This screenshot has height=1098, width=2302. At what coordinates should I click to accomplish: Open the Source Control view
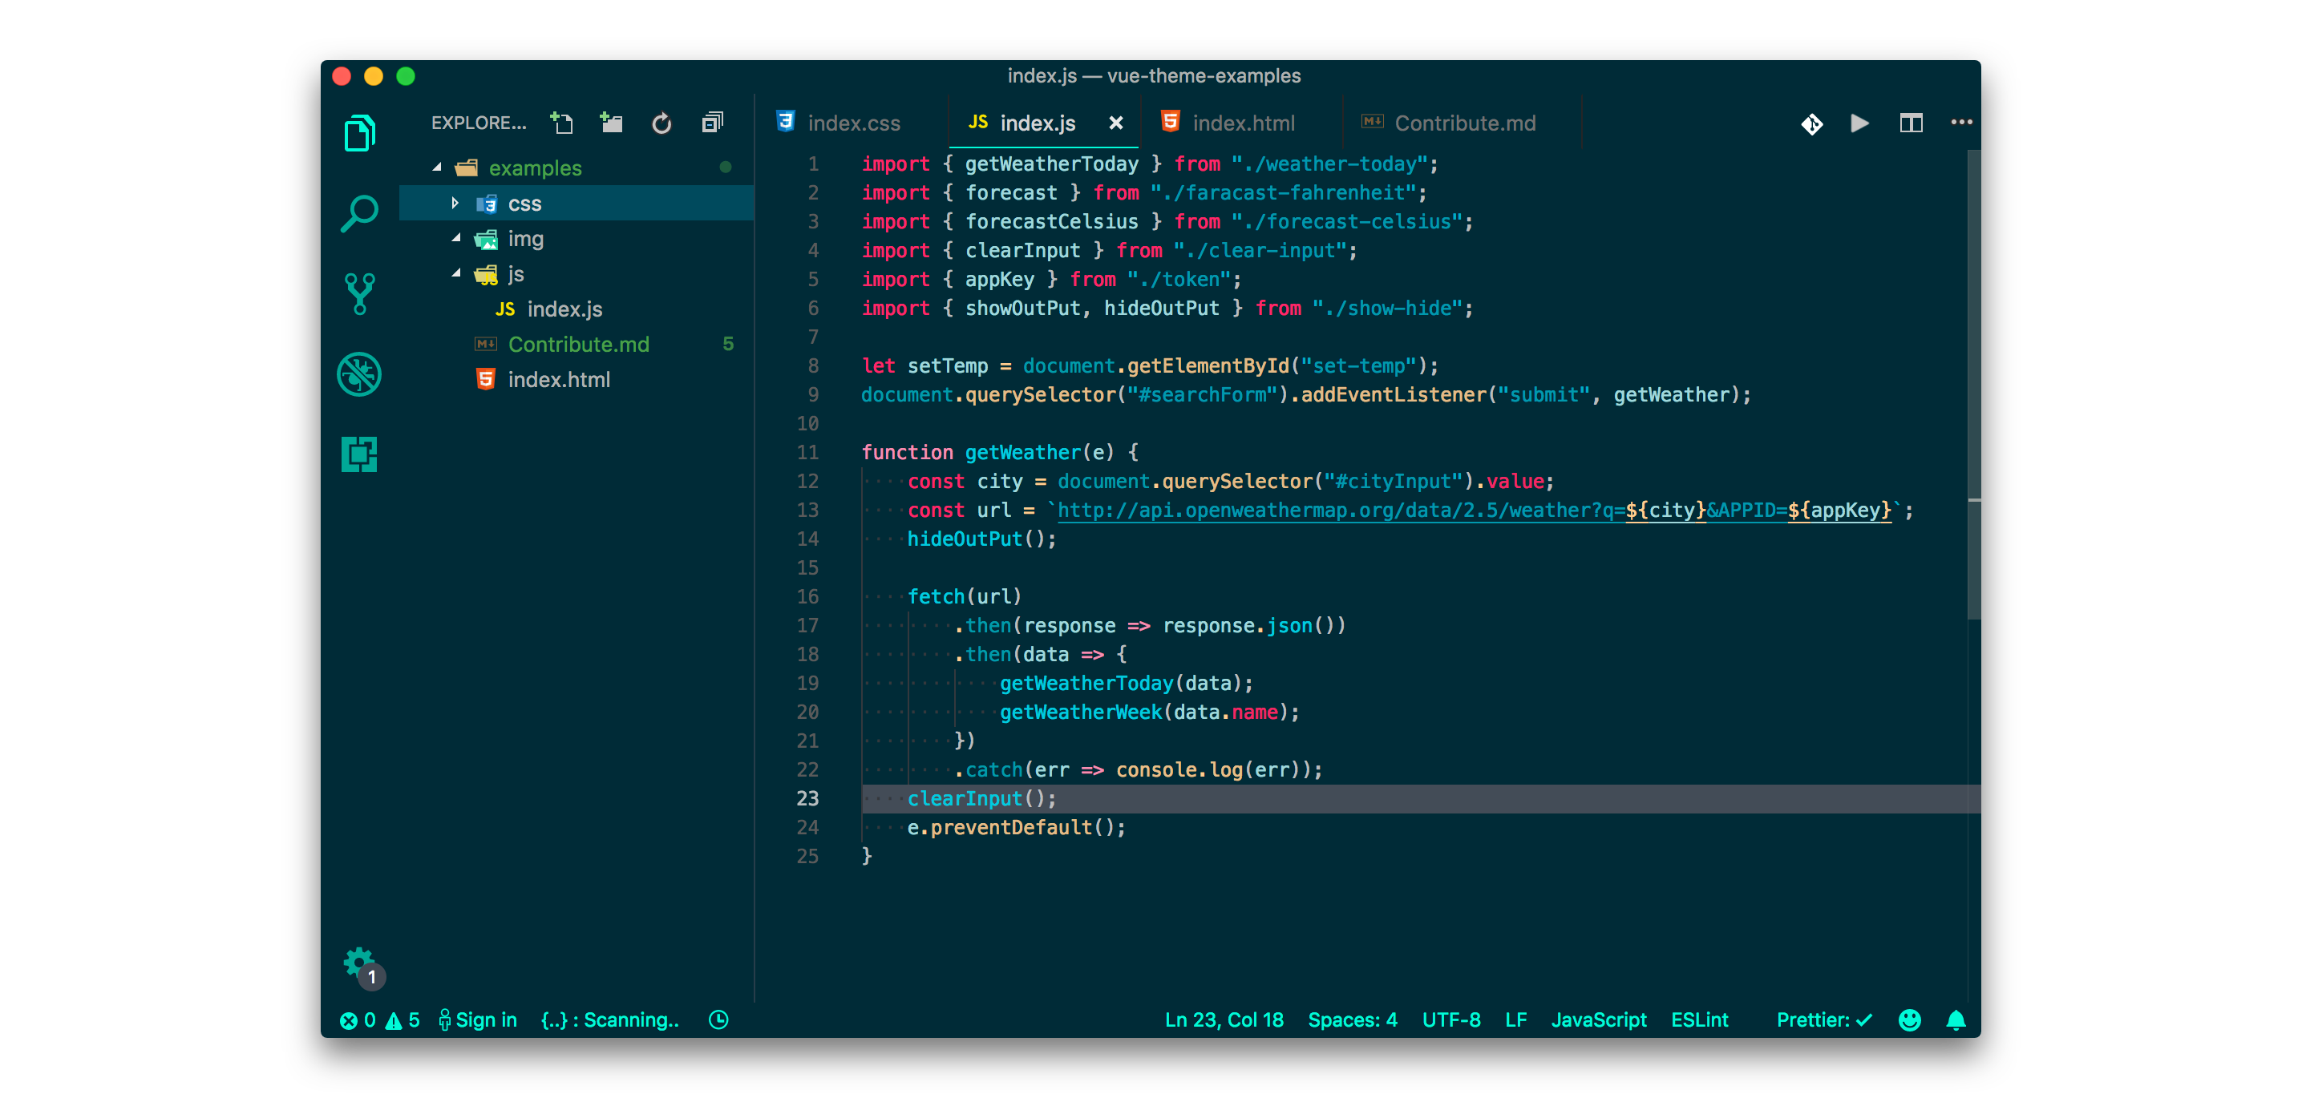pos(359,294)
